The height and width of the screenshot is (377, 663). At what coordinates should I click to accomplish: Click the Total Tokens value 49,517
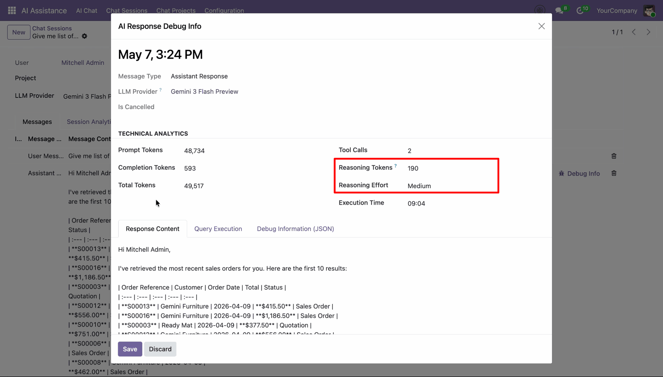(x=194, y=186)
